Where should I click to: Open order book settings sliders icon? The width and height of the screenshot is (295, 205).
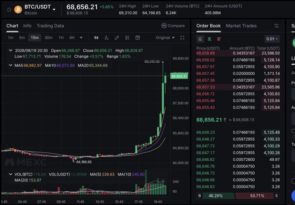pos(277,26)
